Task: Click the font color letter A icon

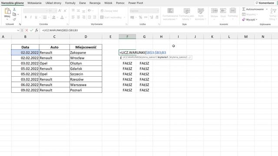Action: 62,17
